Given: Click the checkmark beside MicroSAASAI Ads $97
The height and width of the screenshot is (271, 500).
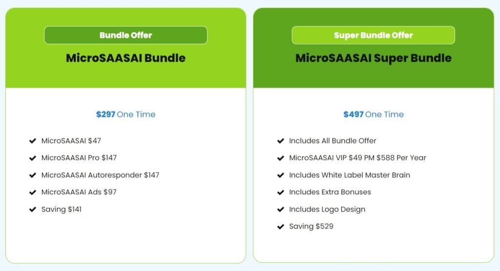Looking at the screenshot, I should 33,193.
